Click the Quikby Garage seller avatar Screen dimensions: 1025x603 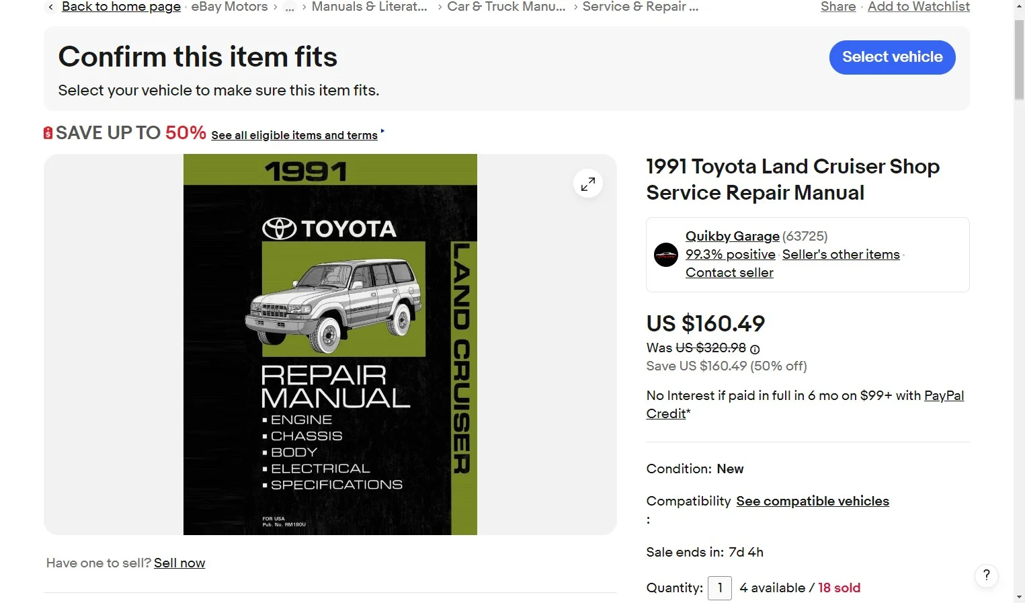click(x=666, y=255)
